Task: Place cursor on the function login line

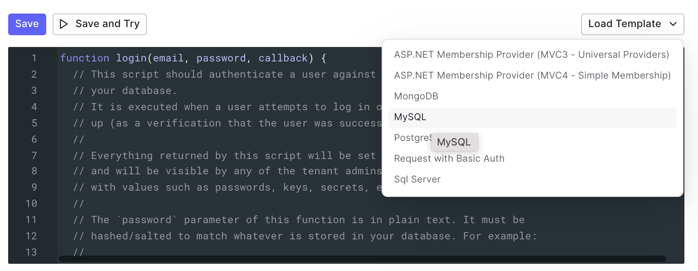Action: point(193,58)
